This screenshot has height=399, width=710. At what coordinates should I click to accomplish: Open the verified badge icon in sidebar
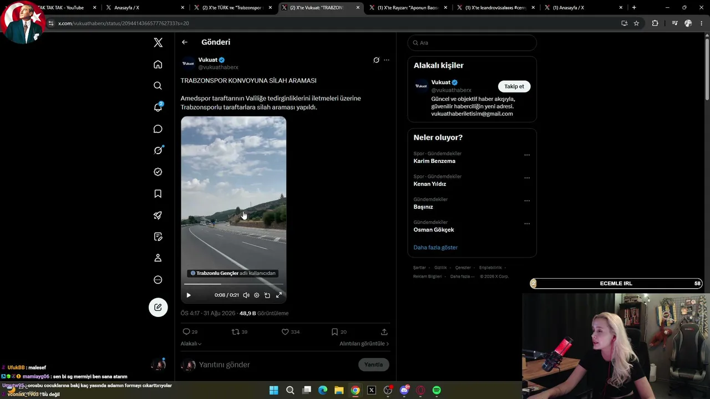point(158,172)
